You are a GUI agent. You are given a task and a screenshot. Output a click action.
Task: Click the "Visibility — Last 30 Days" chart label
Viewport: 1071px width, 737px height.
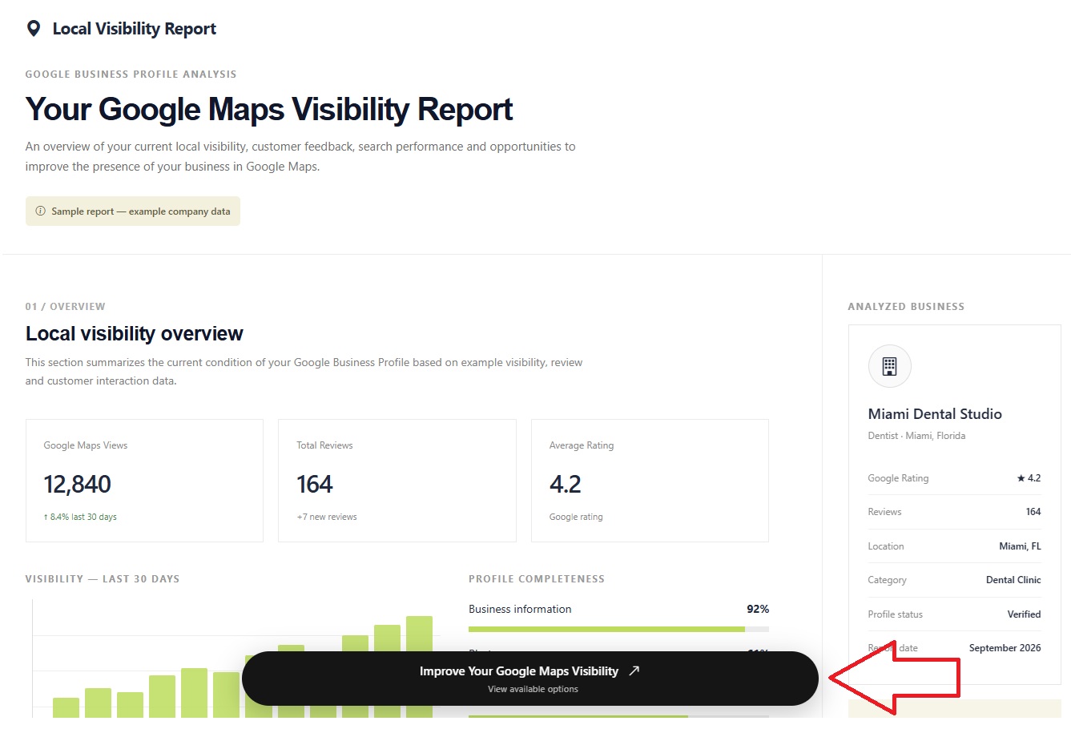[103, 579]
